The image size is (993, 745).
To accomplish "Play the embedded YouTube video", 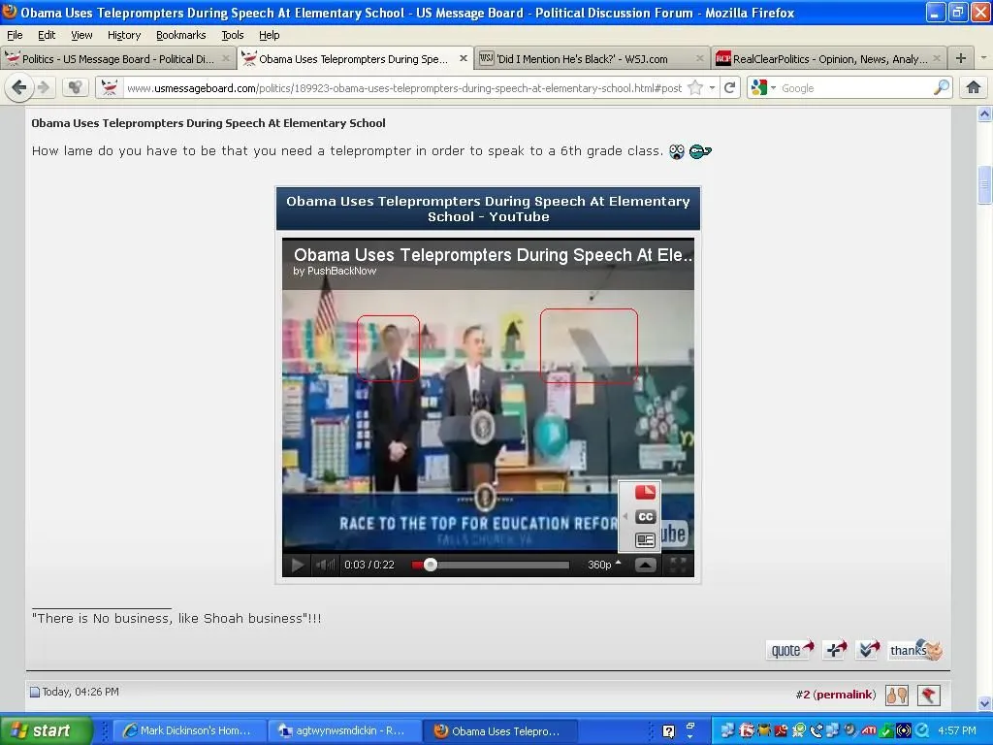I will tap(298, 565).
